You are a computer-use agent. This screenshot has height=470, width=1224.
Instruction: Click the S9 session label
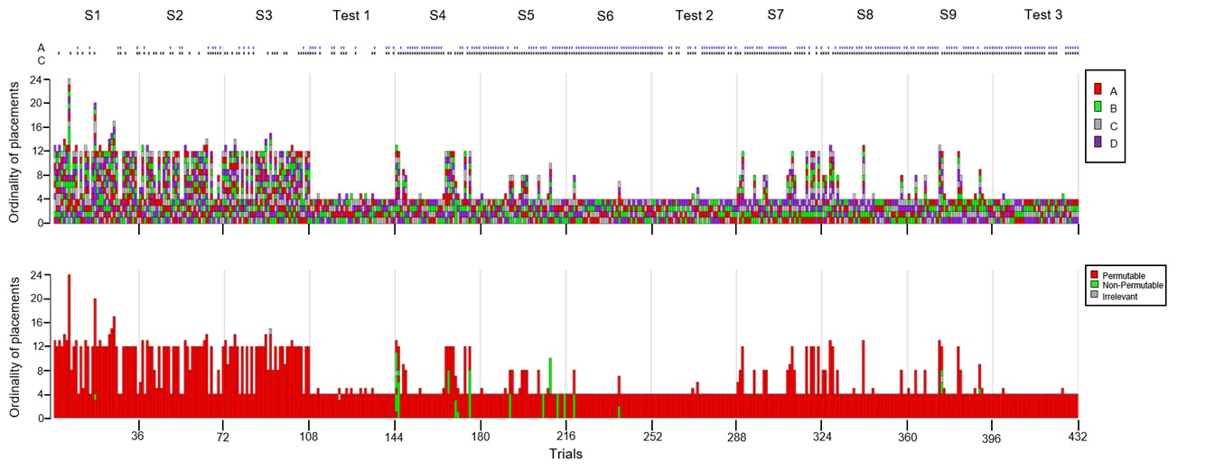948,15
